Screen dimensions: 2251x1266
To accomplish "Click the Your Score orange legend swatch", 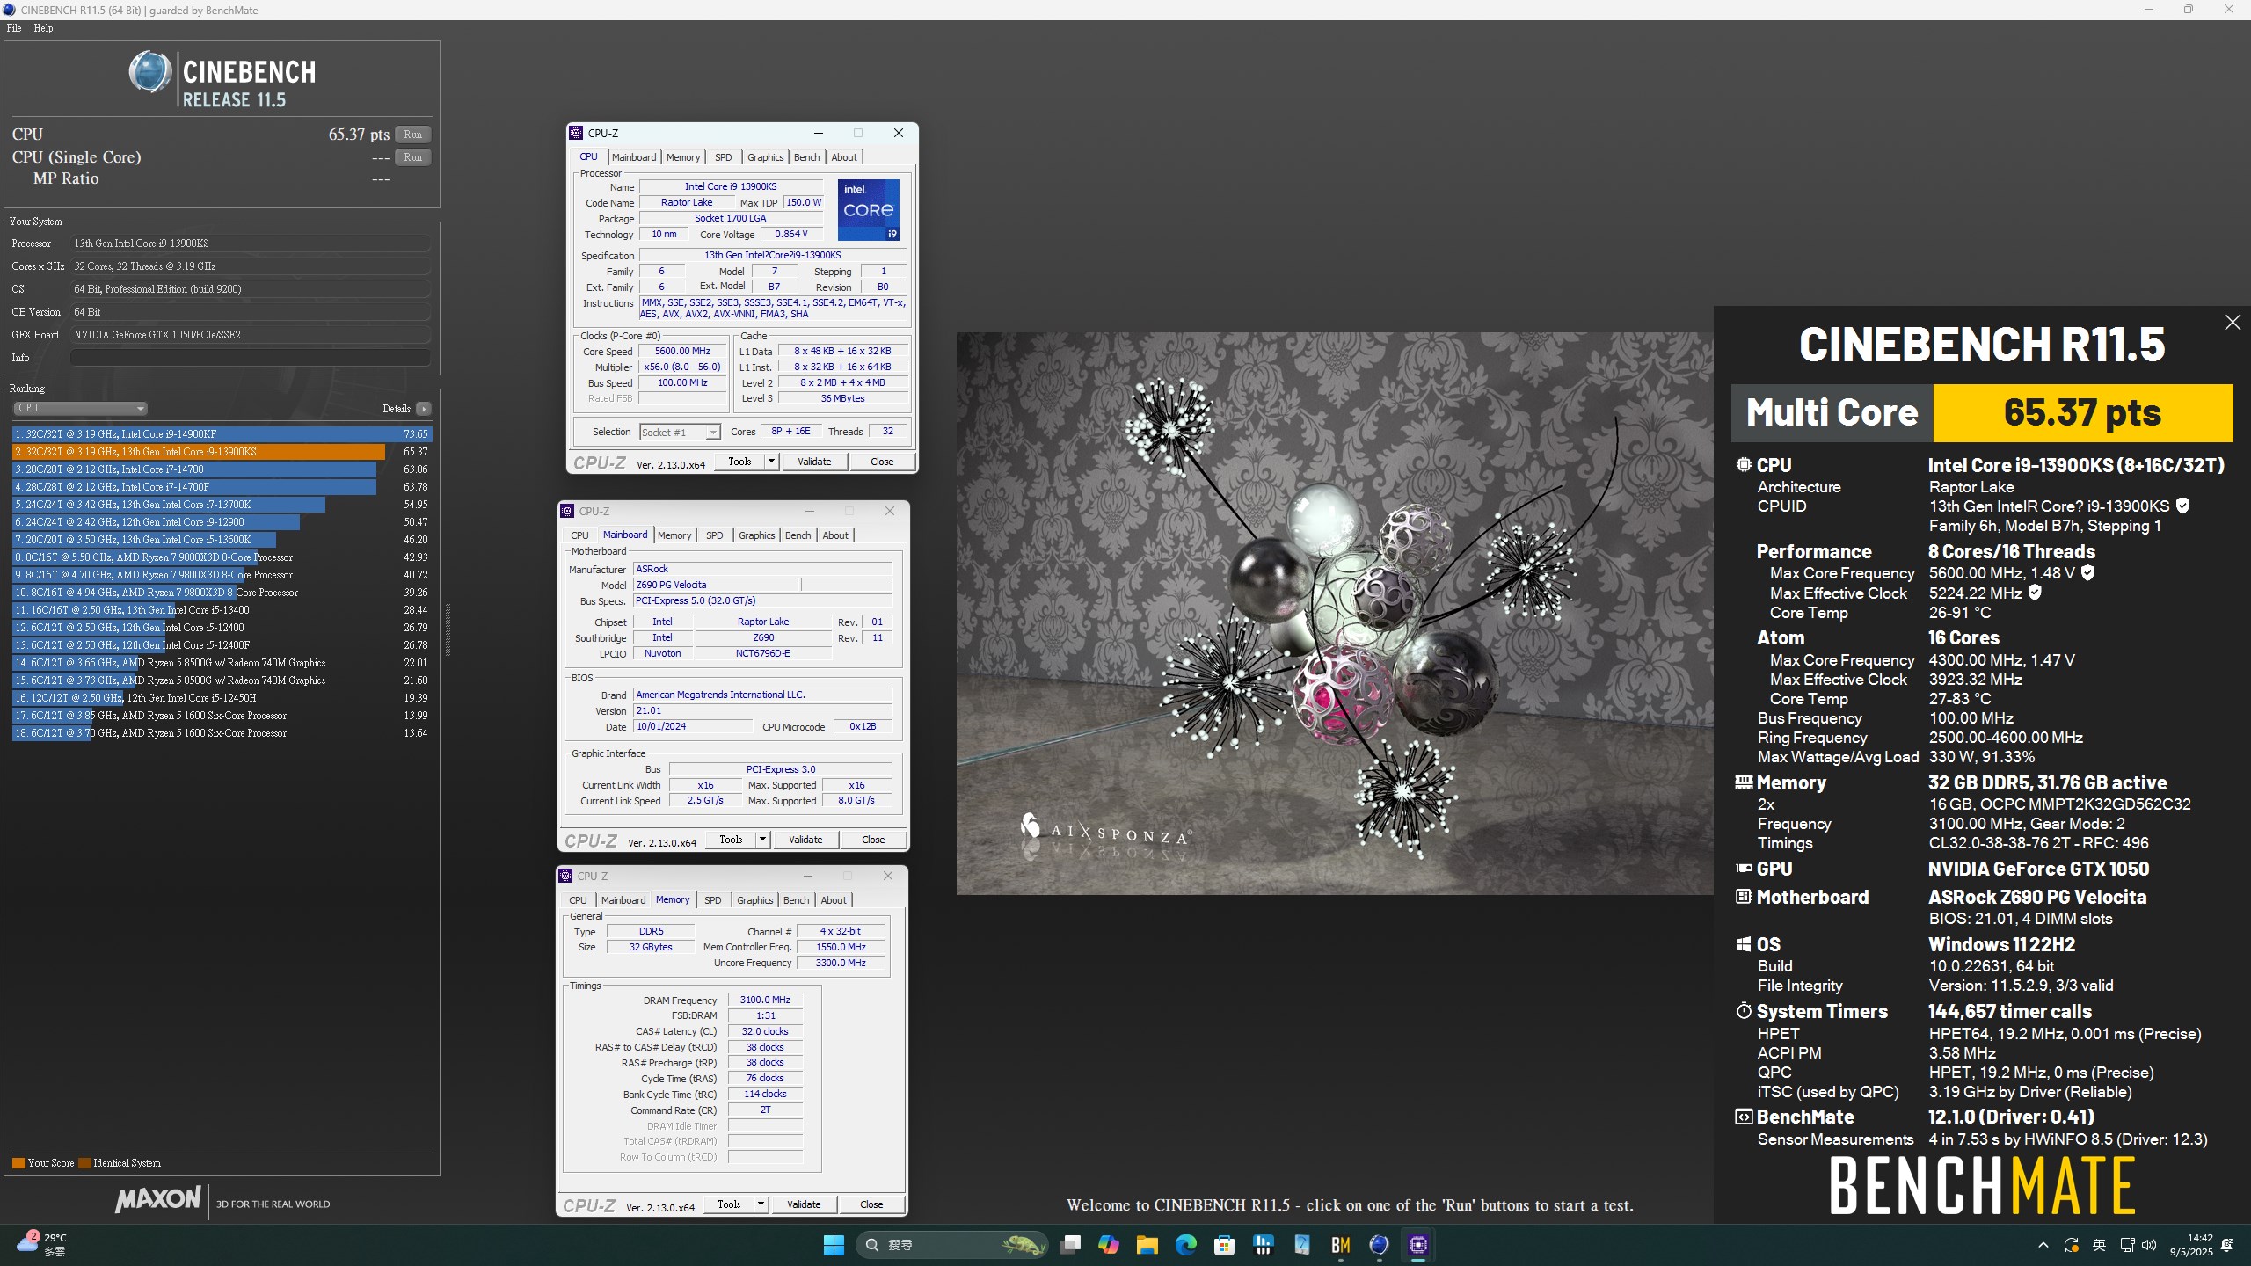I will click(x=18, y=1163).
